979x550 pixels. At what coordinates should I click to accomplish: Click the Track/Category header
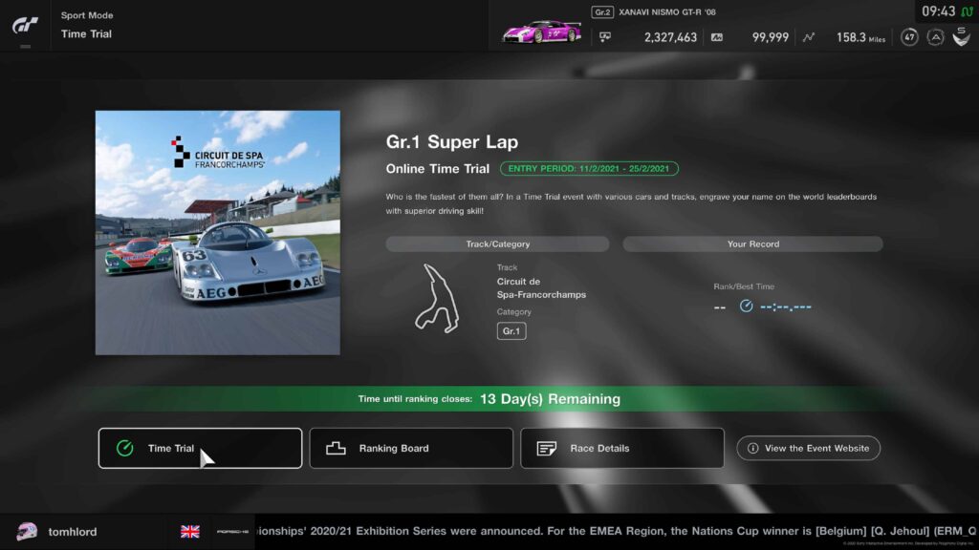click(497, 243)
